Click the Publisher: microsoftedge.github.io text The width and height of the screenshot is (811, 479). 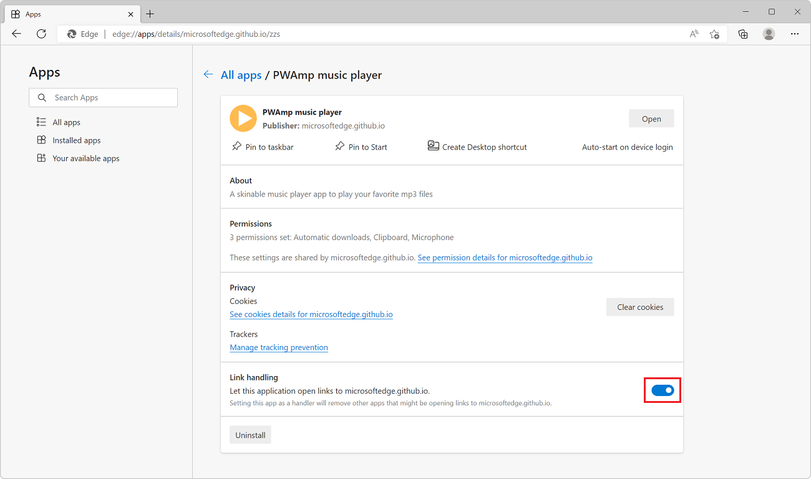point(324,125)
